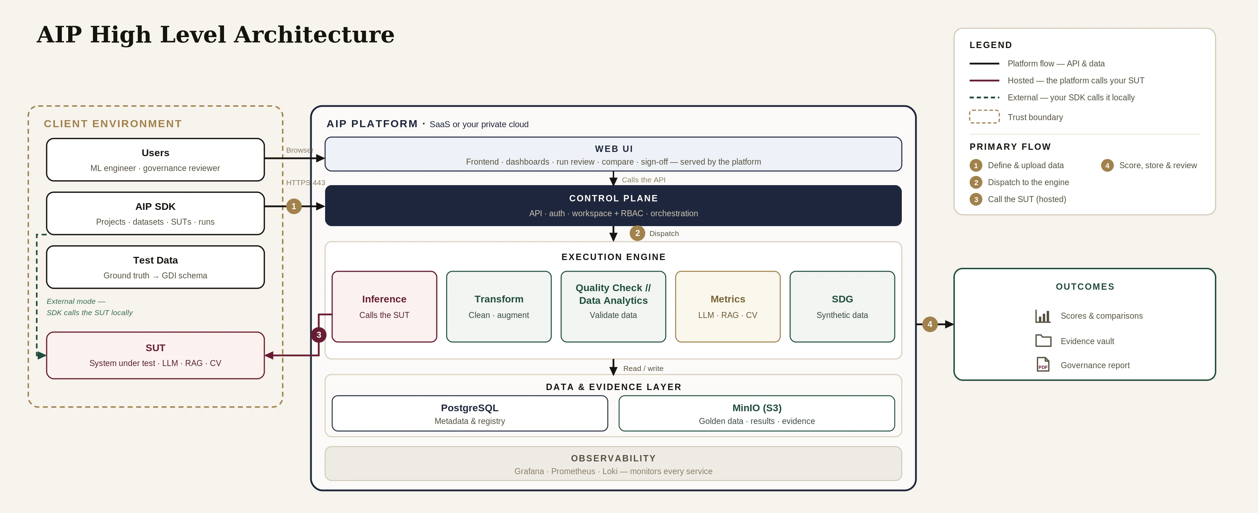Select the Inference card
This screenshot has width=1258, height=513.
[384, 307]
